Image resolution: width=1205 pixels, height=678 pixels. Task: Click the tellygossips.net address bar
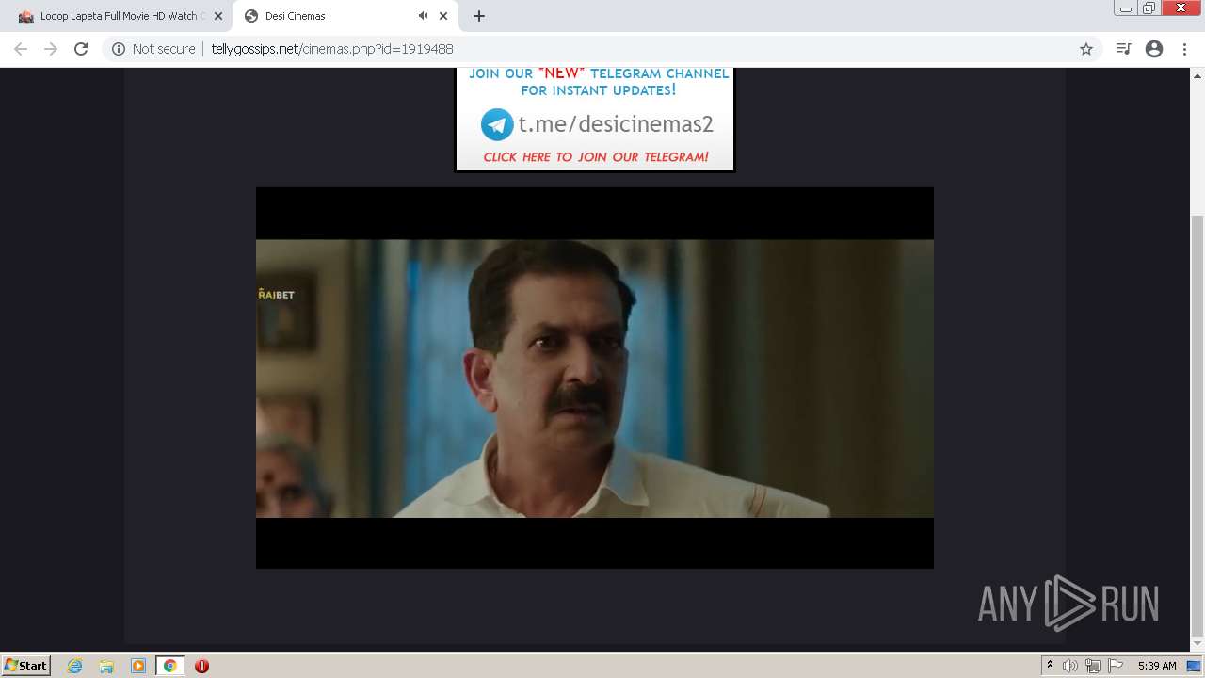(x=602, y=49)
